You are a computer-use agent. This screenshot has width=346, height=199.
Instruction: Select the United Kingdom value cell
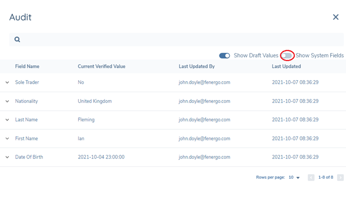[95, 101]
